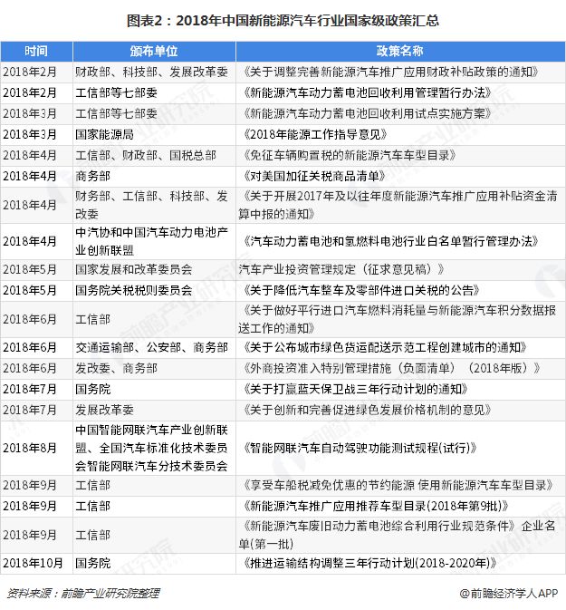Viewport: 566px width, 610px height.
Task: Click the source note 资料来源：前瞻产业研究院整理
Action: click(x=83, y=594)
